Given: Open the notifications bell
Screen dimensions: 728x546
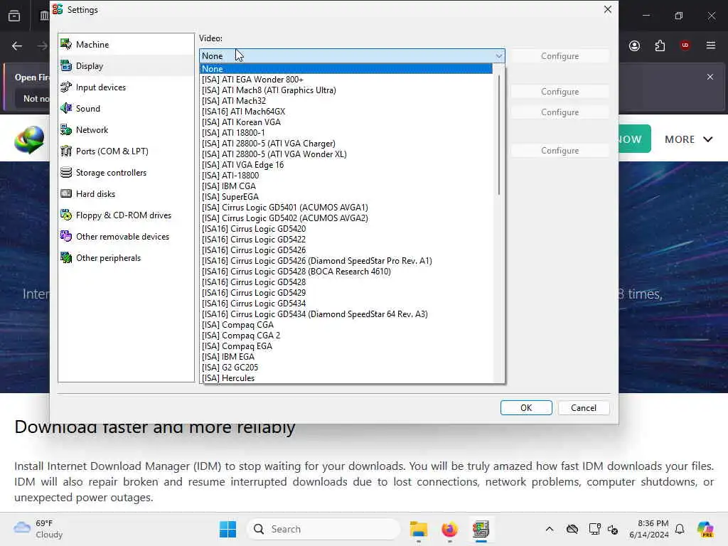Looking at the screenshot, I should point(680,529).
